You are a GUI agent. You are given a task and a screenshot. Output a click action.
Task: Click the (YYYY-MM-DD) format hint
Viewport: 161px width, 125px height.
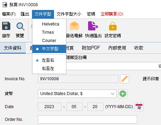119,107
